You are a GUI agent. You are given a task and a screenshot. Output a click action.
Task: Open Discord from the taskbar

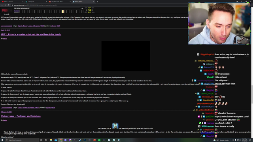tap(65, 140)
